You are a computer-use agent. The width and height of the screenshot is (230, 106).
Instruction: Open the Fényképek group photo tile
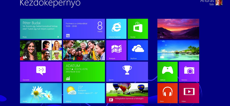pos(84,50)
